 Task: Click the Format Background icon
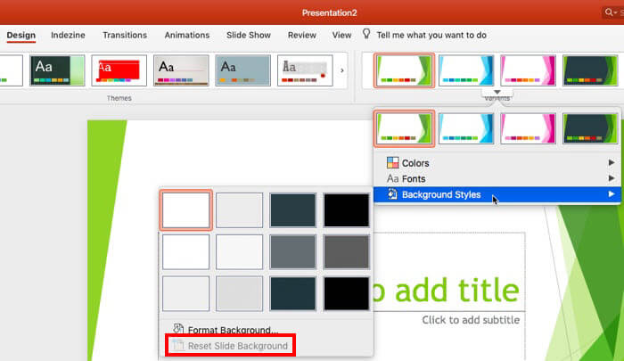point(178,329)
